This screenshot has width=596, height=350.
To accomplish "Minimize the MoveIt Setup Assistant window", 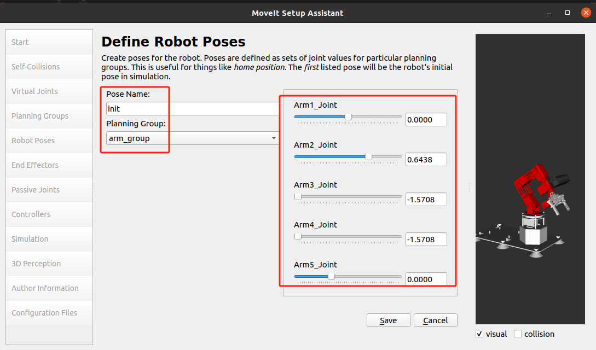I will (549, 13).
